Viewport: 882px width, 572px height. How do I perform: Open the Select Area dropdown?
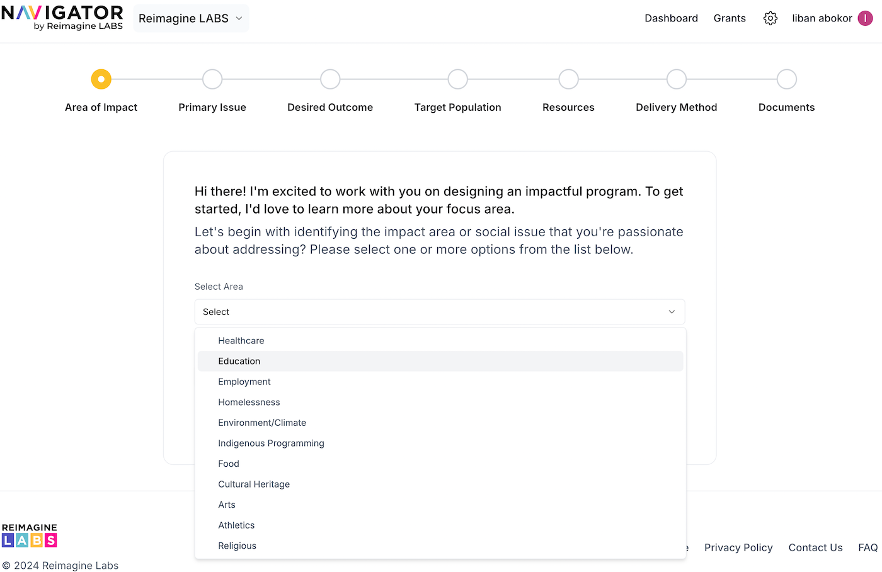pos(440,312)
